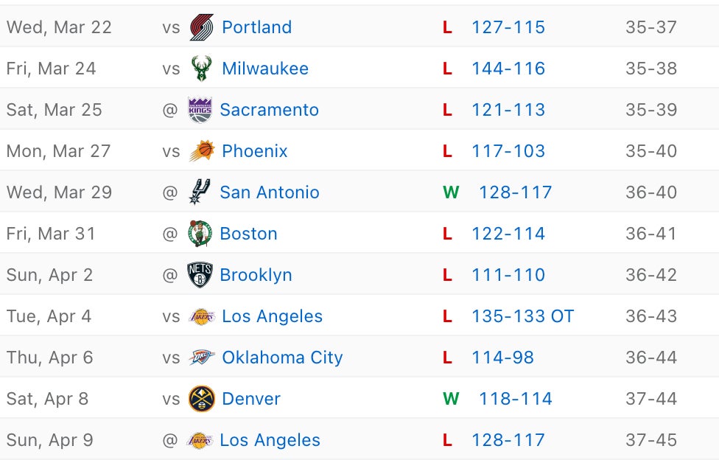
Task: Click the Phoenix Suns logo
Action: pyautogui.click(x=201, y=151)
